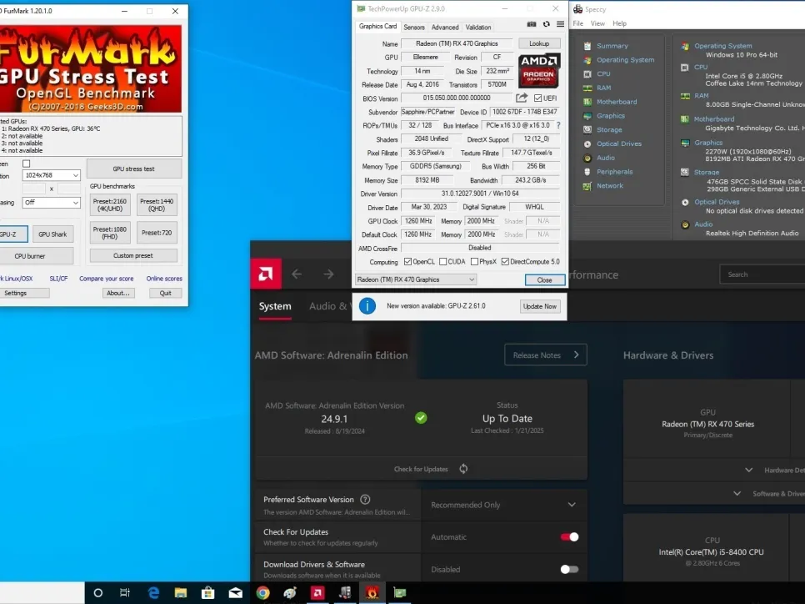Click the AMD Software red logo

click(266, 274)
